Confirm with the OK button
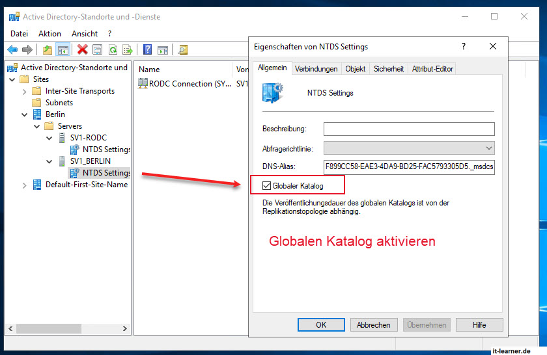This screenshot has height=355, width=547. (x=321, y=324)
